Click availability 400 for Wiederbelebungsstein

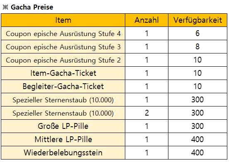pyautogui.click(x=197, y=153)
